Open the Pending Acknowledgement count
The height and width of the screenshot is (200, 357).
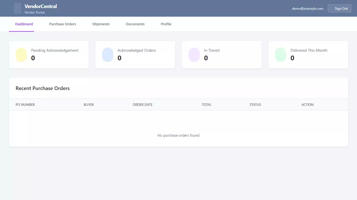coord(33,58)
